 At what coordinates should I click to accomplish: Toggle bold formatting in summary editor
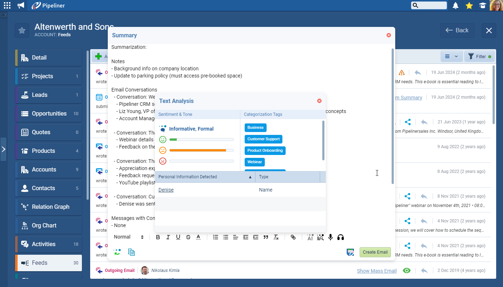pyautogui.click(x=158, y=237)
